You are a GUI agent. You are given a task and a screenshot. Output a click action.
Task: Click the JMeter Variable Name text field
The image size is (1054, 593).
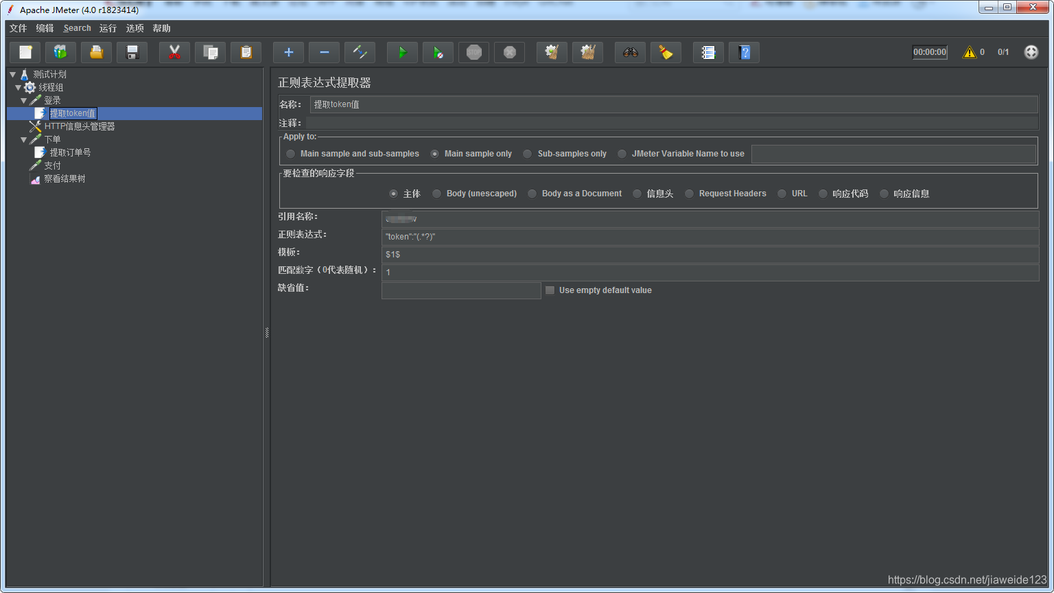point(893,154)
